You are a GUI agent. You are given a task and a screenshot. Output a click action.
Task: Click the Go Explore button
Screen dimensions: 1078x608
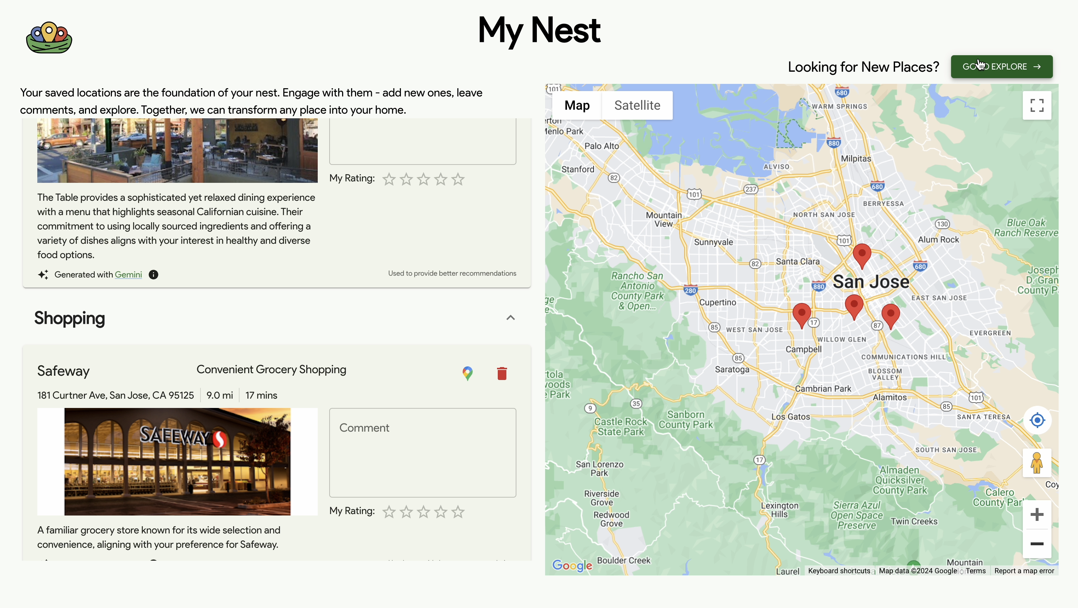click(x=1001, y=67)
